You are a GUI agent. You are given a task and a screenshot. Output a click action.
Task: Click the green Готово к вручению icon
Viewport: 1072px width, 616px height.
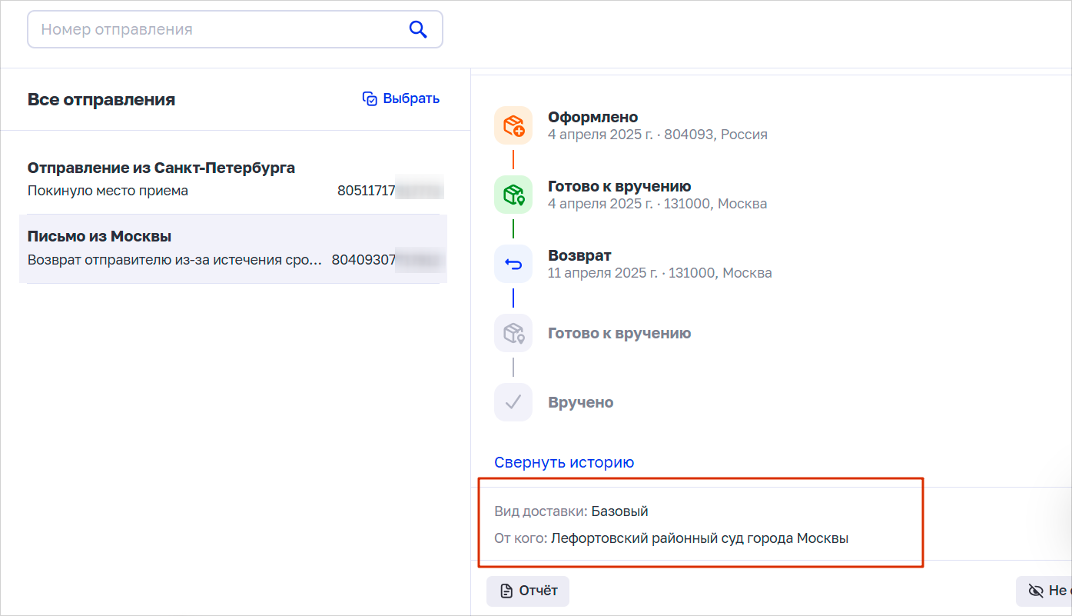click(513, 195)
